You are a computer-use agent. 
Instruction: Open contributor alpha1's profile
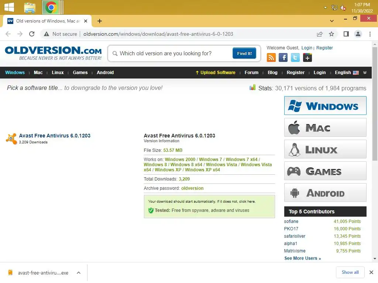291,244
